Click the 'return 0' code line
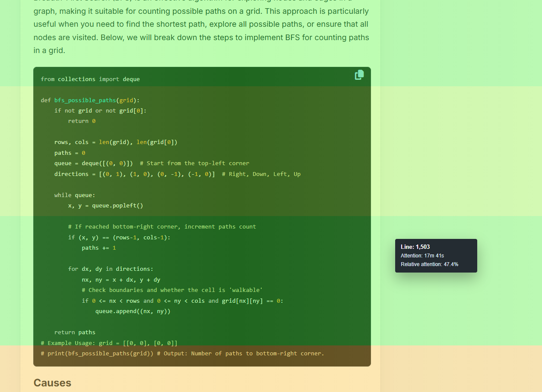The height and width of the screenshot is (392, 542). tap(82, 121)
